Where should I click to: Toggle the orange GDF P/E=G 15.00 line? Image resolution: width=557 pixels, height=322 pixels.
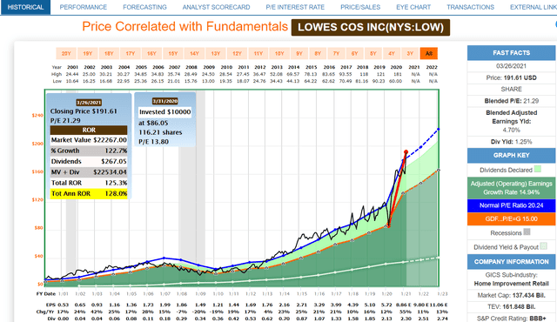click(x=511, y=218)
